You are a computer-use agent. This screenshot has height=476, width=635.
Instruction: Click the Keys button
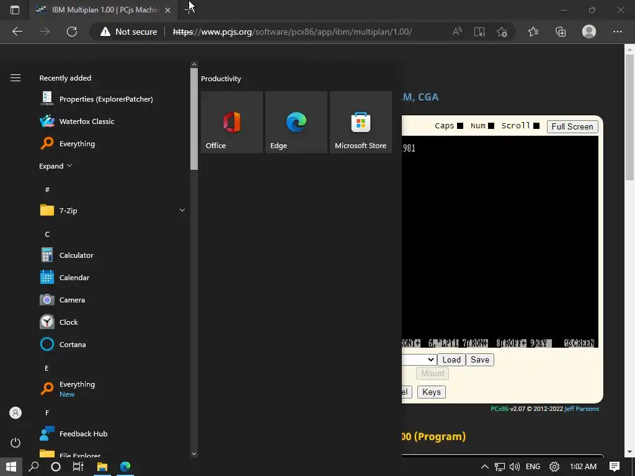point(432,392)
